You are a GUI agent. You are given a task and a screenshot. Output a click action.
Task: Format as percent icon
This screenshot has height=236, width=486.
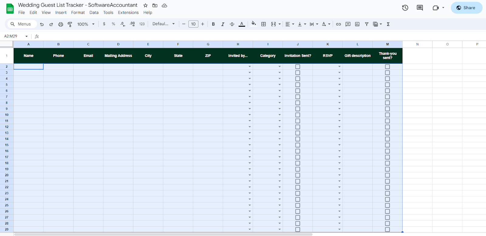[x=113, y=24]
